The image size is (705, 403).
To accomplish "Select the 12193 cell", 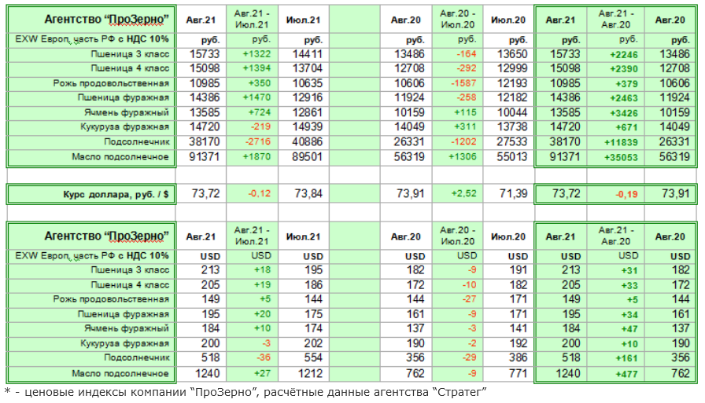I will 512,83.
